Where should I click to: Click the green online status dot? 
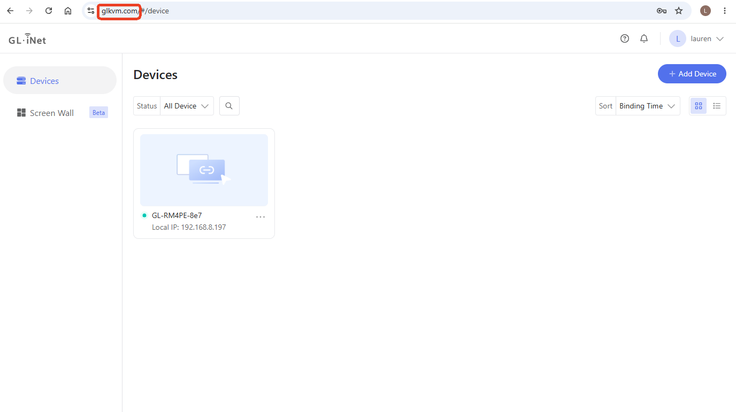click(144, 215)
